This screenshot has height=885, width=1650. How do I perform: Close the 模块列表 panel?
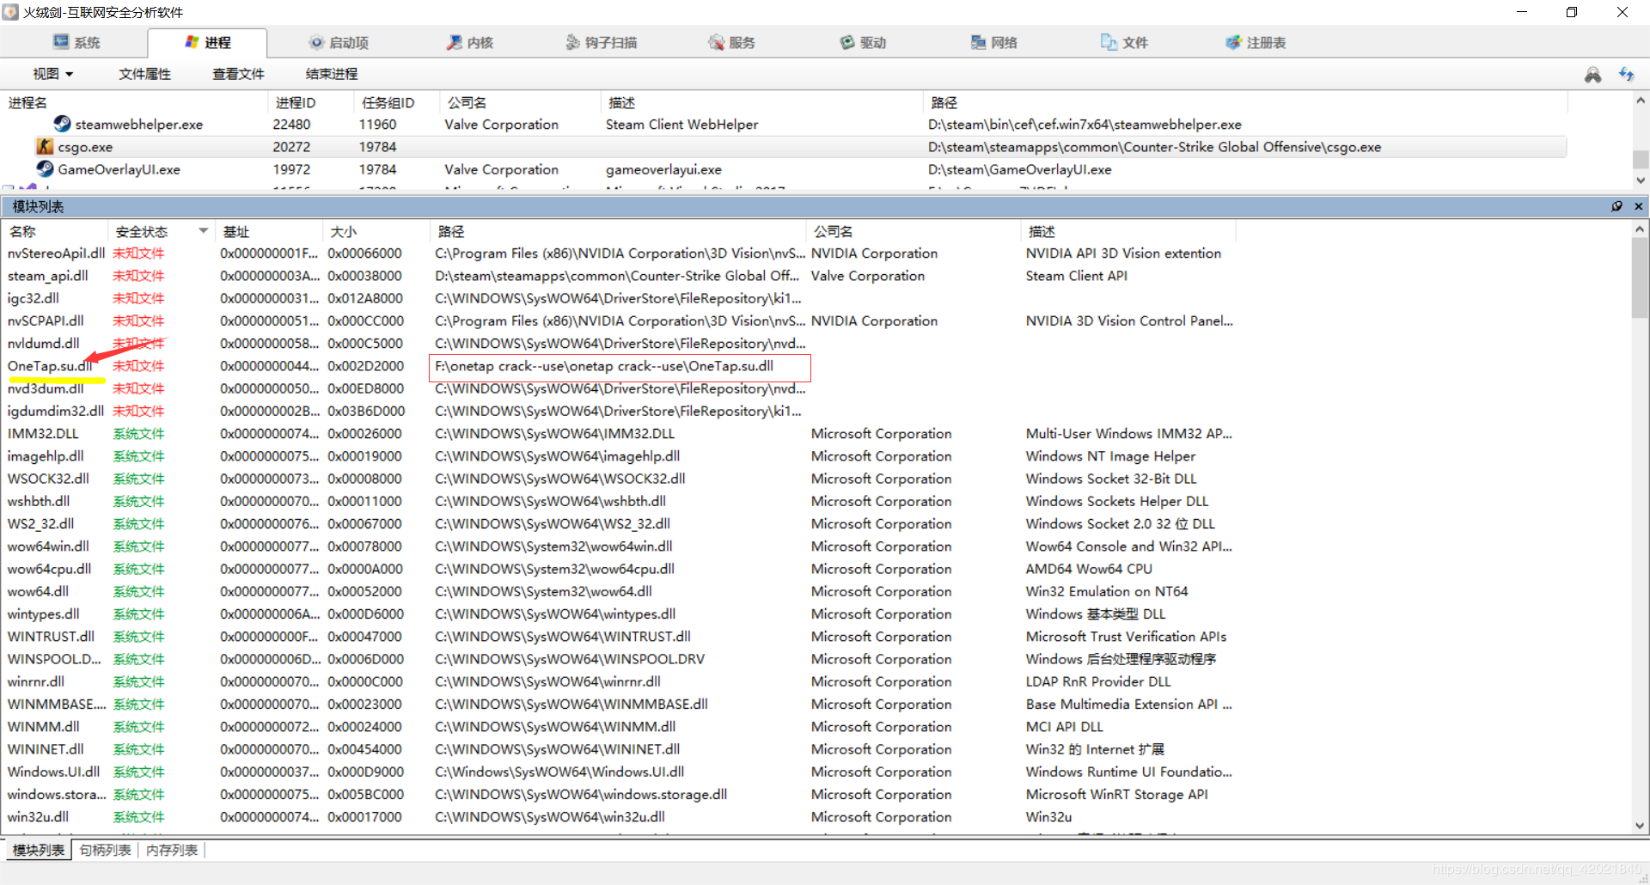(1638, 206)
